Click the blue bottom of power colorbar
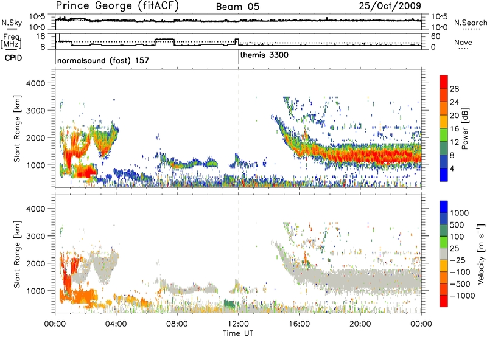This screenshot has height=337, width=487. click(444, 175)
